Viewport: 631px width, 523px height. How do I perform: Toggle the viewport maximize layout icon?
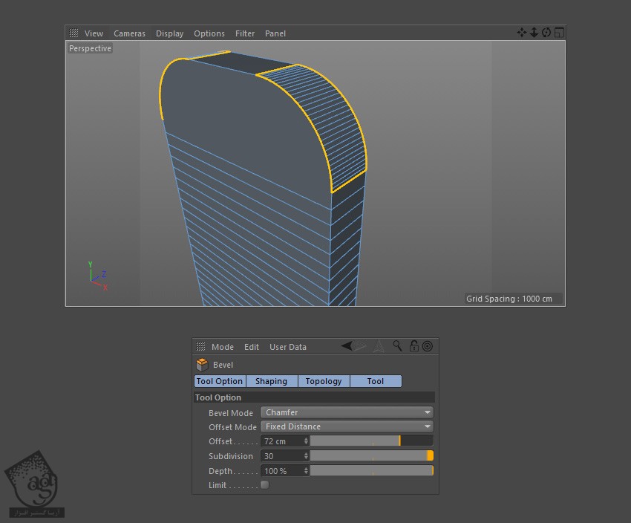click(559, 33)
